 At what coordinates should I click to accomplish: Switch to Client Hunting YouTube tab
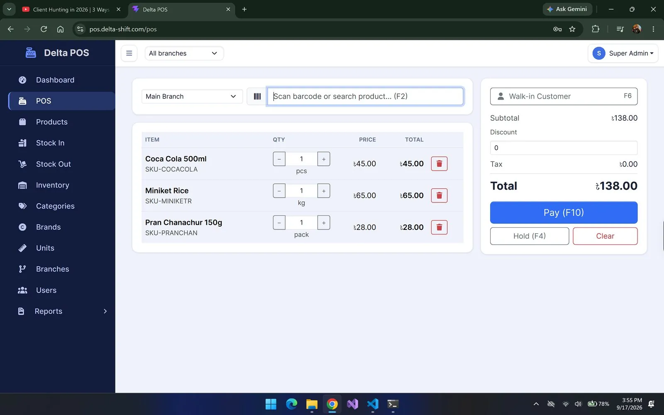(71, 9)
